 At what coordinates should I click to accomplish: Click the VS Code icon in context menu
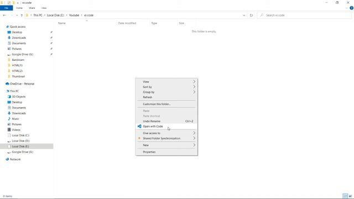coord(139,127)
